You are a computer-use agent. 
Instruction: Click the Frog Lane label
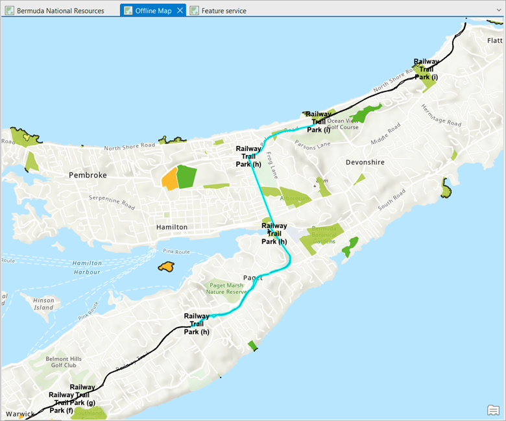272,165
